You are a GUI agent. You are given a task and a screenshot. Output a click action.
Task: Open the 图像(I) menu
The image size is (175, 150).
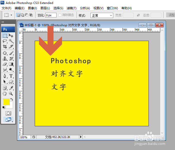pos(32,8)
